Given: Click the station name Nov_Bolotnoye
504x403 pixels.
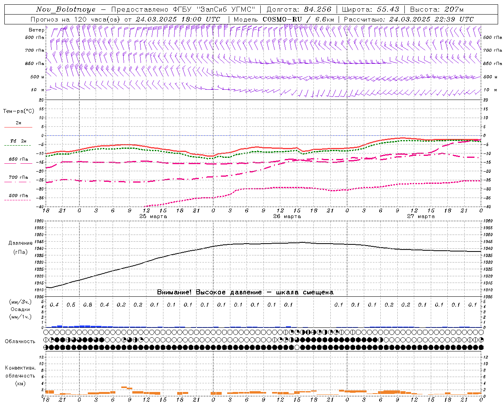Looking at the screenshot, I should [66, 9].
